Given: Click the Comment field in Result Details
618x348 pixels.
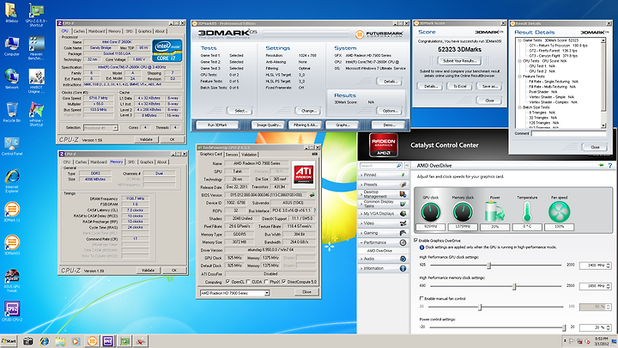Looking at the screenshot, I should click(569, 133).
